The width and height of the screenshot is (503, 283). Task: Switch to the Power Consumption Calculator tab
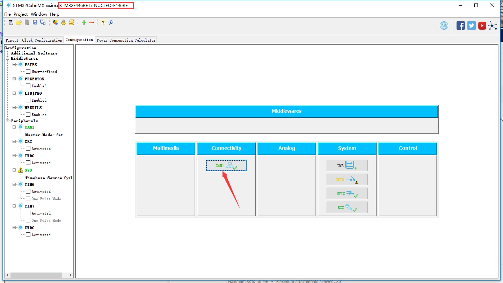coord(126,40)
